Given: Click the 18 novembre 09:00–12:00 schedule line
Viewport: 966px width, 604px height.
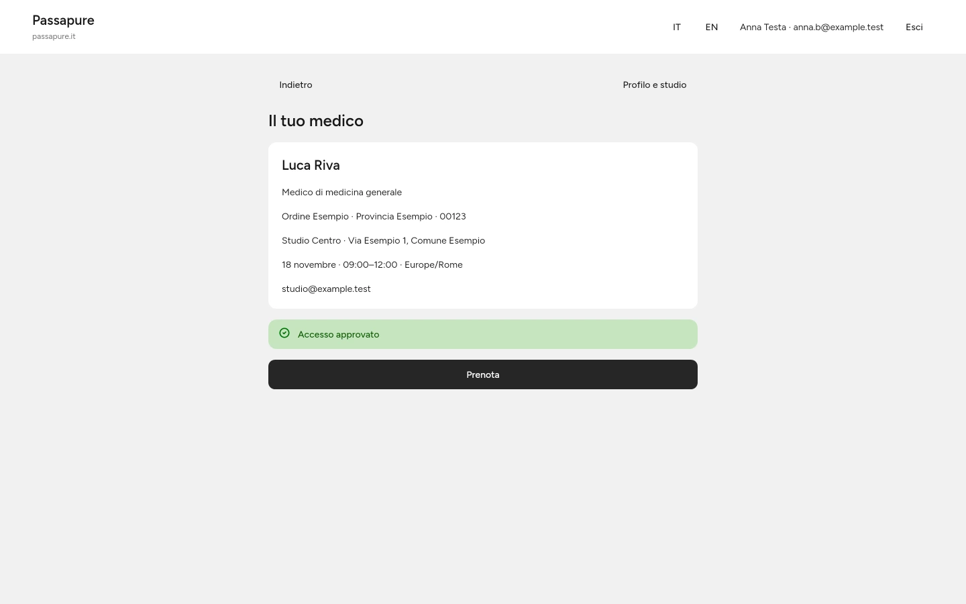Looking at the screenshot, I should tap(372, 264).
